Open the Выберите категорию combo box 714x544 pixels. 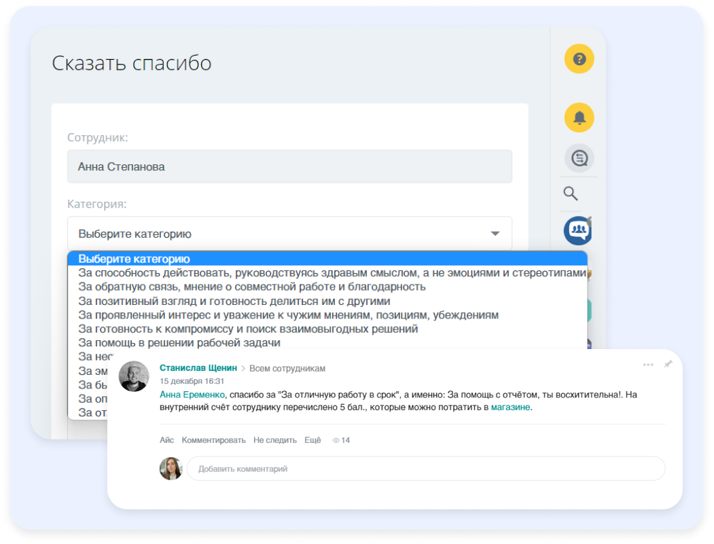289,234
